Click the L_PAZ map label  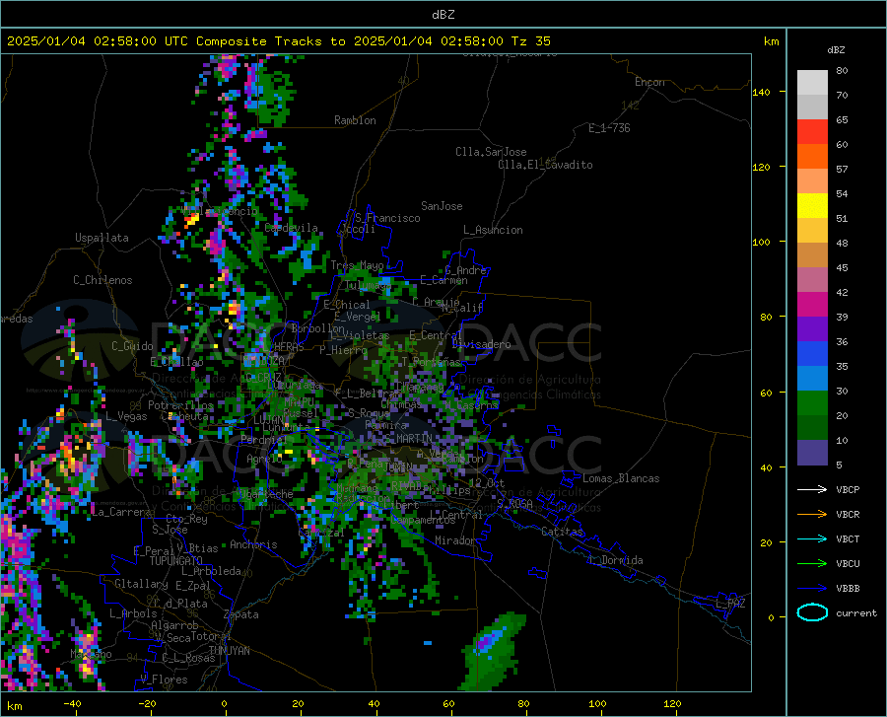(x=730, y=604)
